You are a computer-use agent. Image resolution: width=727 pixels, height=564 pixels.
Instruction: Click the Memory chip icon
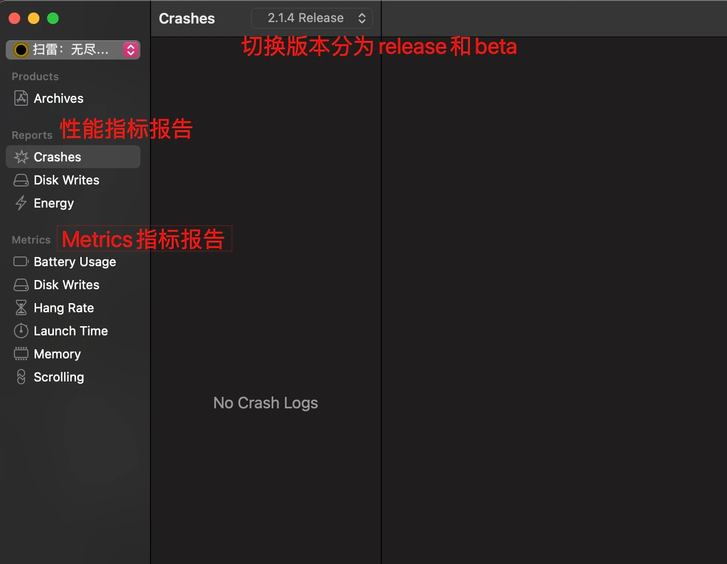tap(21, 354)
